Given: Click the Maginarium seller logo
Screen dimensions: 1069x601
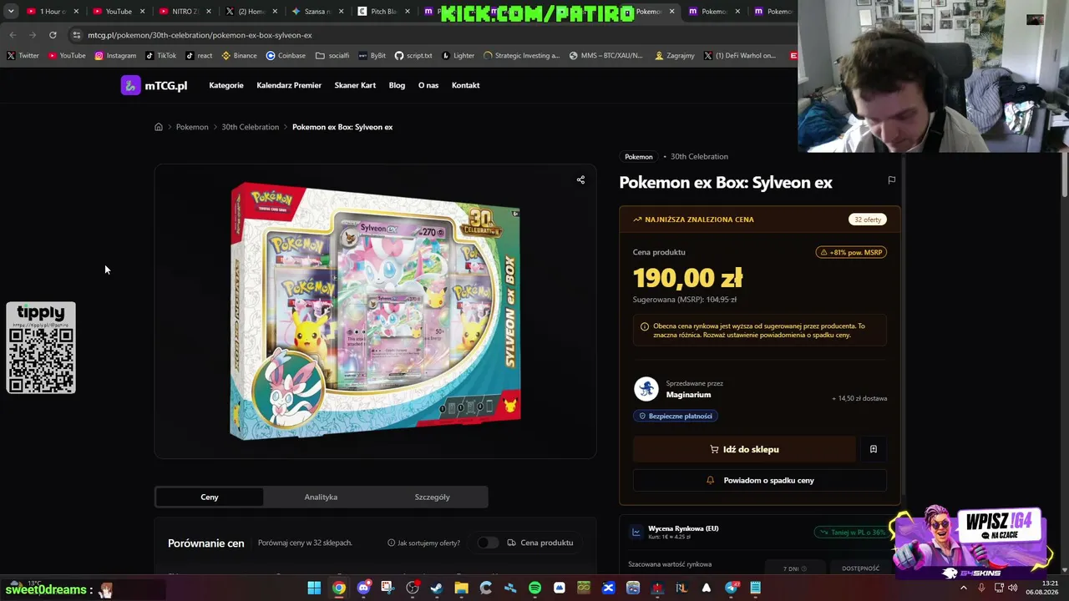Looking at the screenshot, I should tap(646, 389).
